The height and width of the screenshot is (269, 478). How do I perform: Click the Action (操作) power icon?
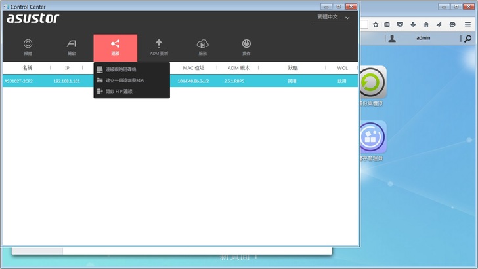click(246, 44)
